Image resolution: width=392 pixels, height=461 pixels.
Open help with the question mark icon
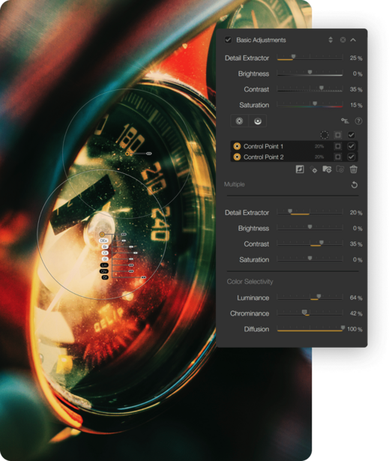(358, 121)
